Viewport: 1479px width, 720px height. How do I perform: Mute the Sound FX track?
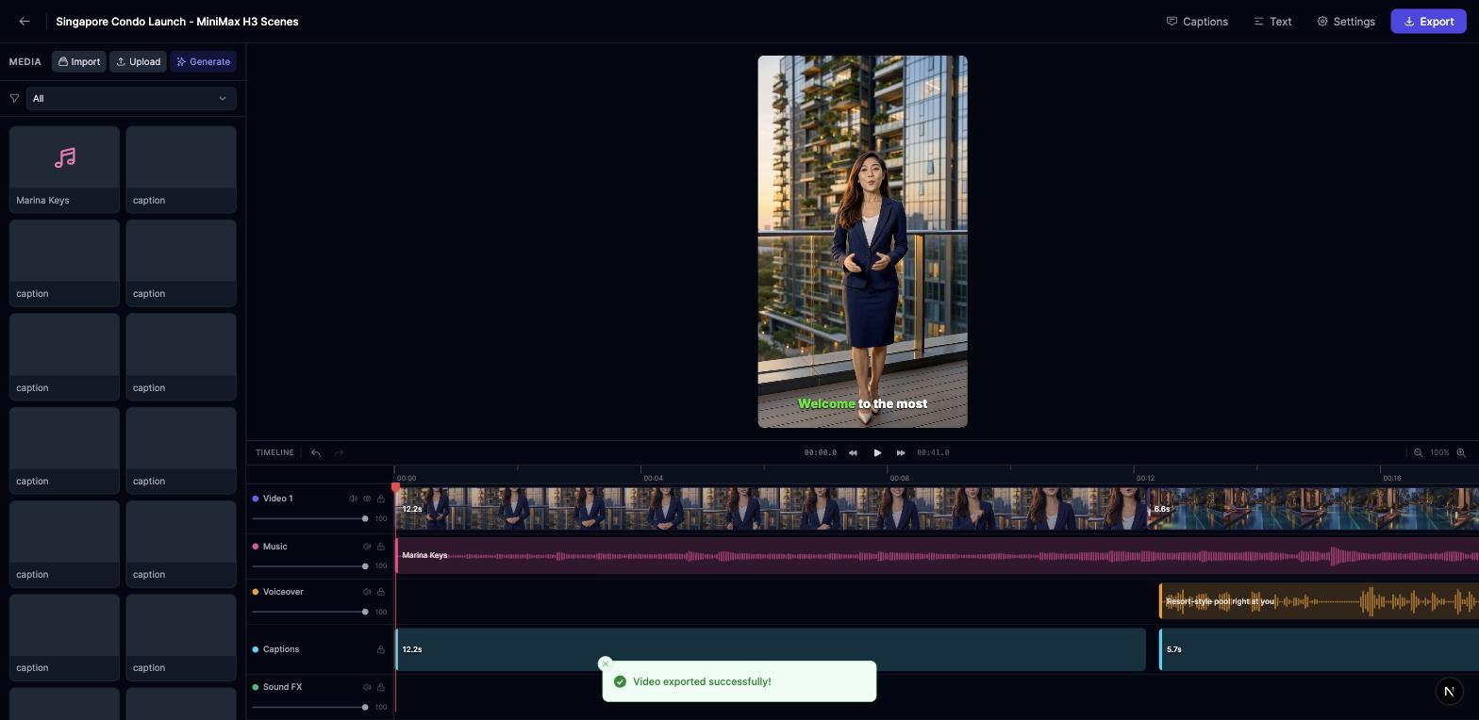coord(367,687)
